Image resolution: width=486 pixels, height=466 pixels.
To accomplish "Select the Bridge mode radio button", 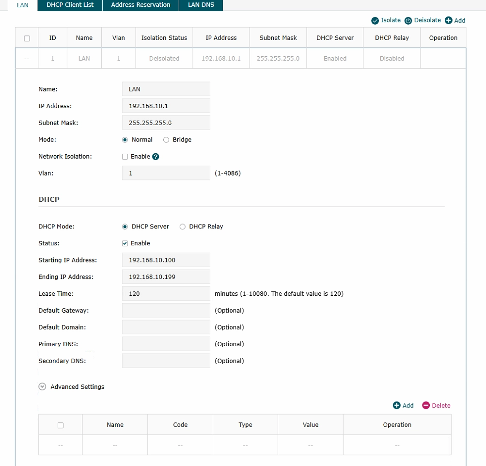I will (166, 140).
